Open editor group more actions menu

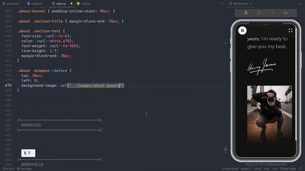(x=222, y=3)
